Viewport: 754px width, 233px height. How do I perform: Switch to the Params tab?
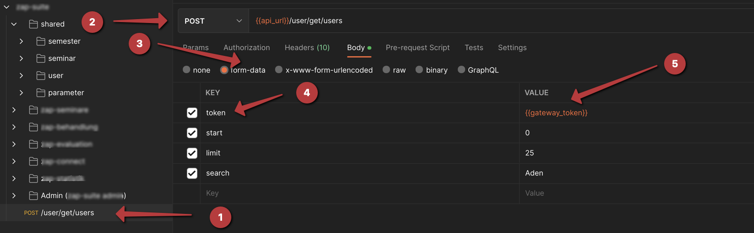point(195,48)
